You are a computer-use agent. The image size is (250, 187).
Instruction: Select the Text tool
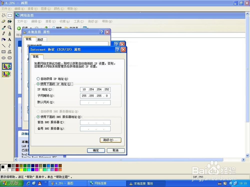[x=9, y=40]
